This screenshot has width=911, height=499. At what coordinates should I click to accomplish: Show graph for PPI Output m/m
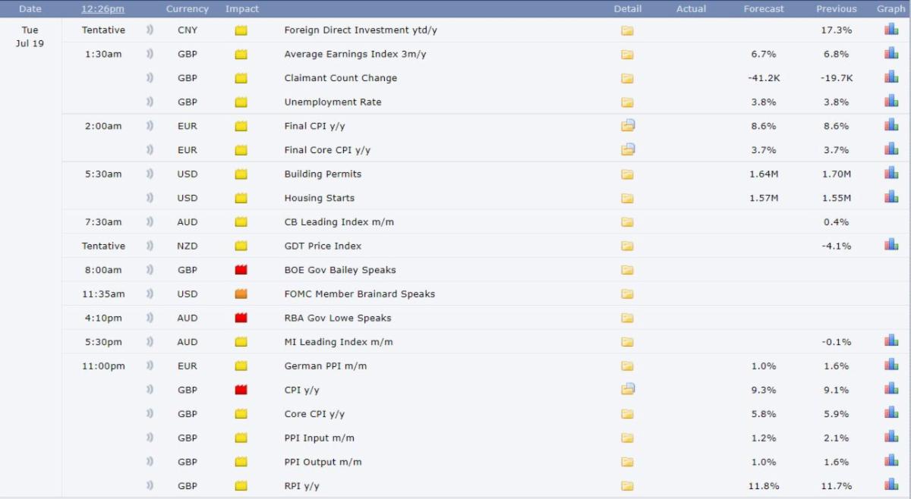pos(891,460)
